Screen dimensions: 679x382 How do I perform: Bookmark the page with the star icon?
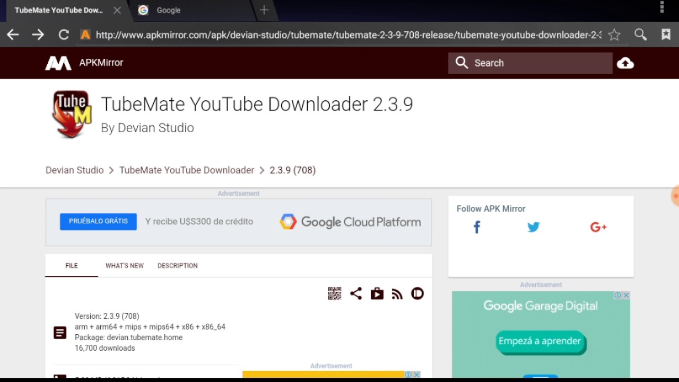614,35
